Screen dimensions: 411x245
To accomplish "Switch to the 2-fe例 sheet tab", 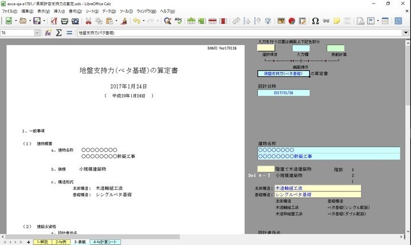I will coord(61,242).
